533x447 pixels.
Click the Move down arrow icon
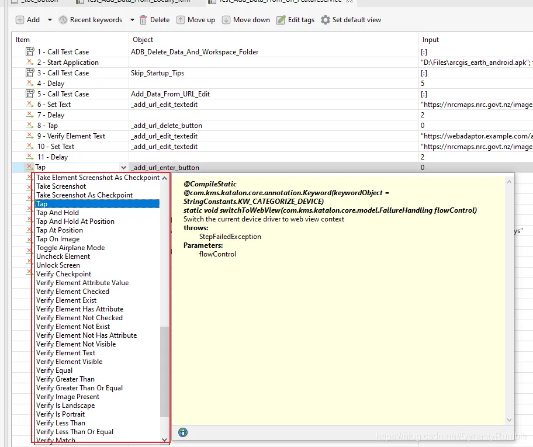point(226,20)
